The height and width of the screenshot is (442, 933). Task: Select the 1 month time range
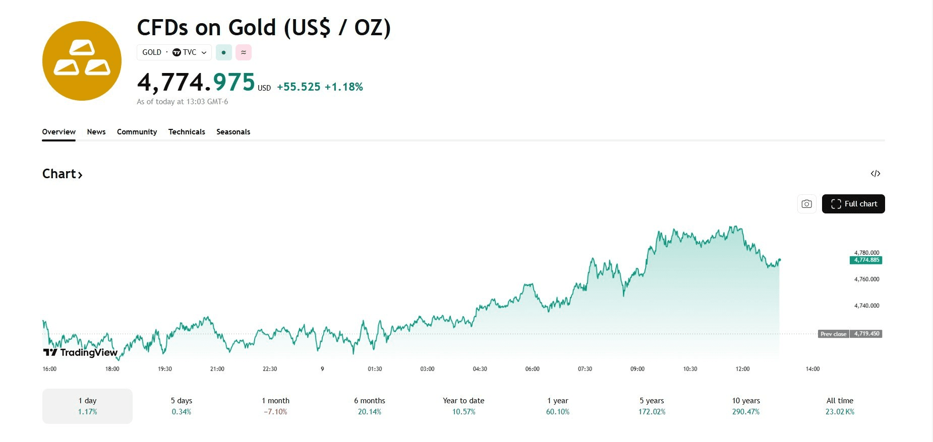pos(275,406)
